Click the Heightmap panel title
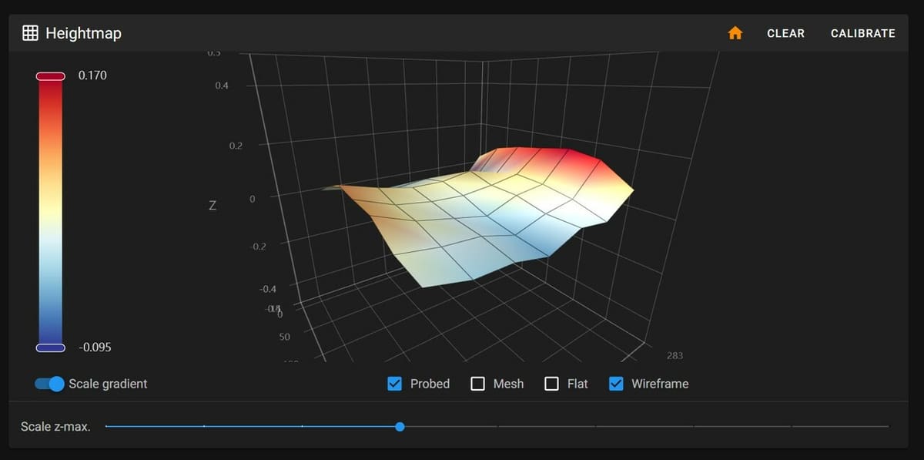Image resolution: width=924 pixels, height=460 pixels. click(x=83, y=33)
